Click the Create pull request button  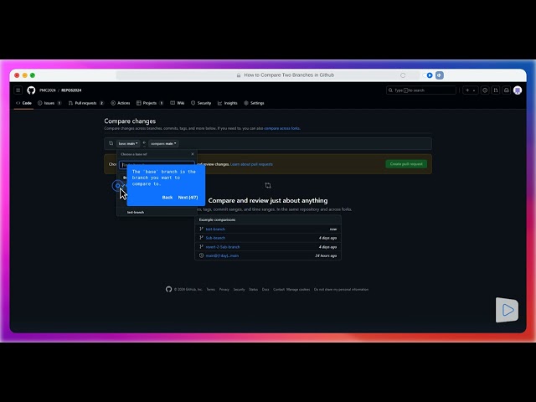(x=406, y=164)
